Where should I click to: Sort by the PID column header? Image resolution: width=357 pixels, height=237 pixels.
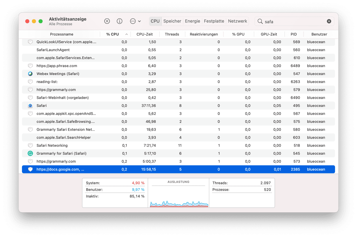click(294, 34)
